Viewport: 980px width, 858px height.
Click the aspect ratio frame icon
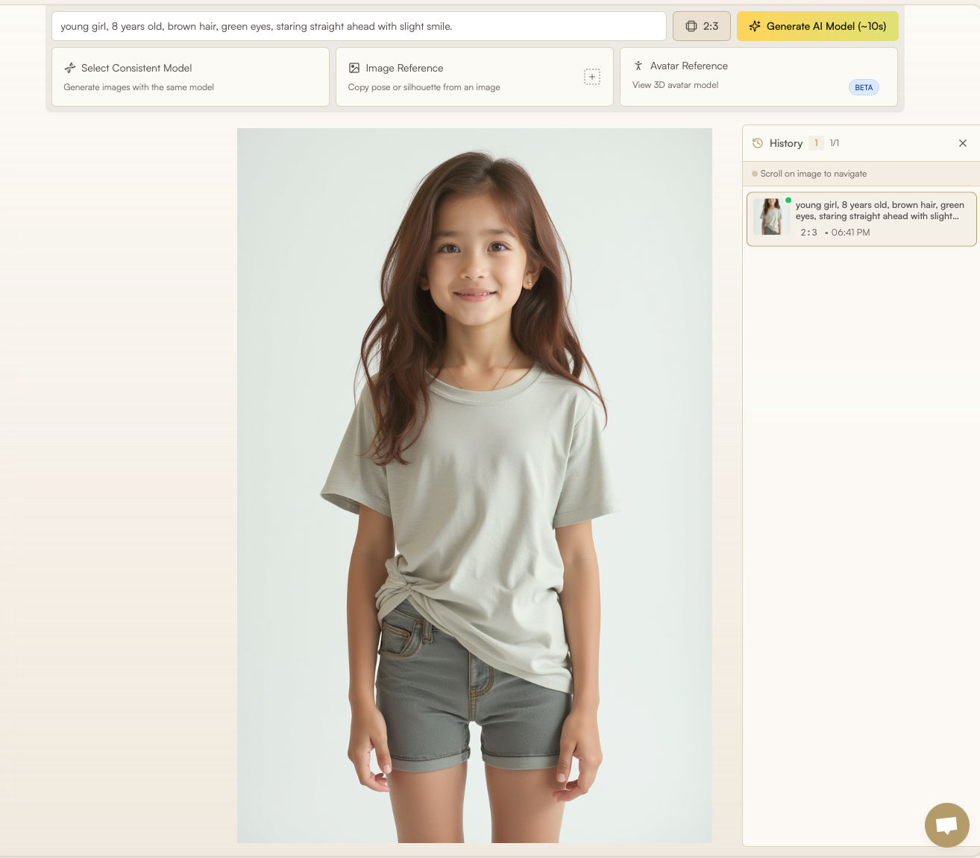click(691, 26)
